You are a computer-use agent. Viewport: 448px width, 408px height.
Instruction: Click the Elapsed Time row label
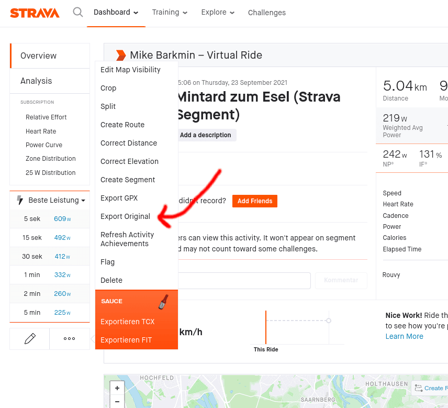402,249
